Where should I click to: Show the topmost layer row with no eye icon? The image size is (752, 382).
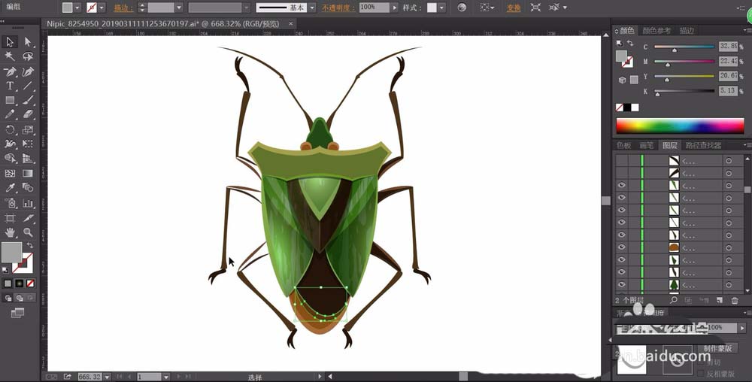pos(621,161)
